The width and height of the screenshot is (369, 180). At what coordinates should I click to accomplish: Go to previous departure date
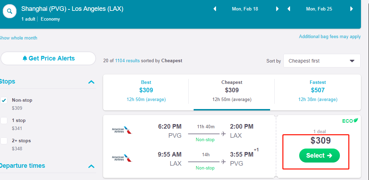pos(215,9)
